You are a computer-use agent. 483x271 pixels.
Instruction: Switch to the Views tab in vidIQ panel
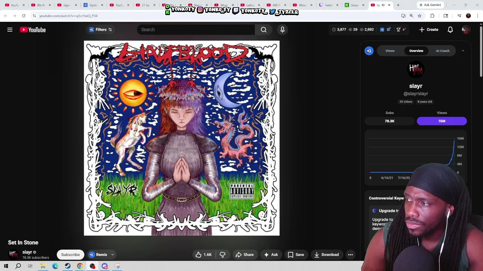pos(390,51)
